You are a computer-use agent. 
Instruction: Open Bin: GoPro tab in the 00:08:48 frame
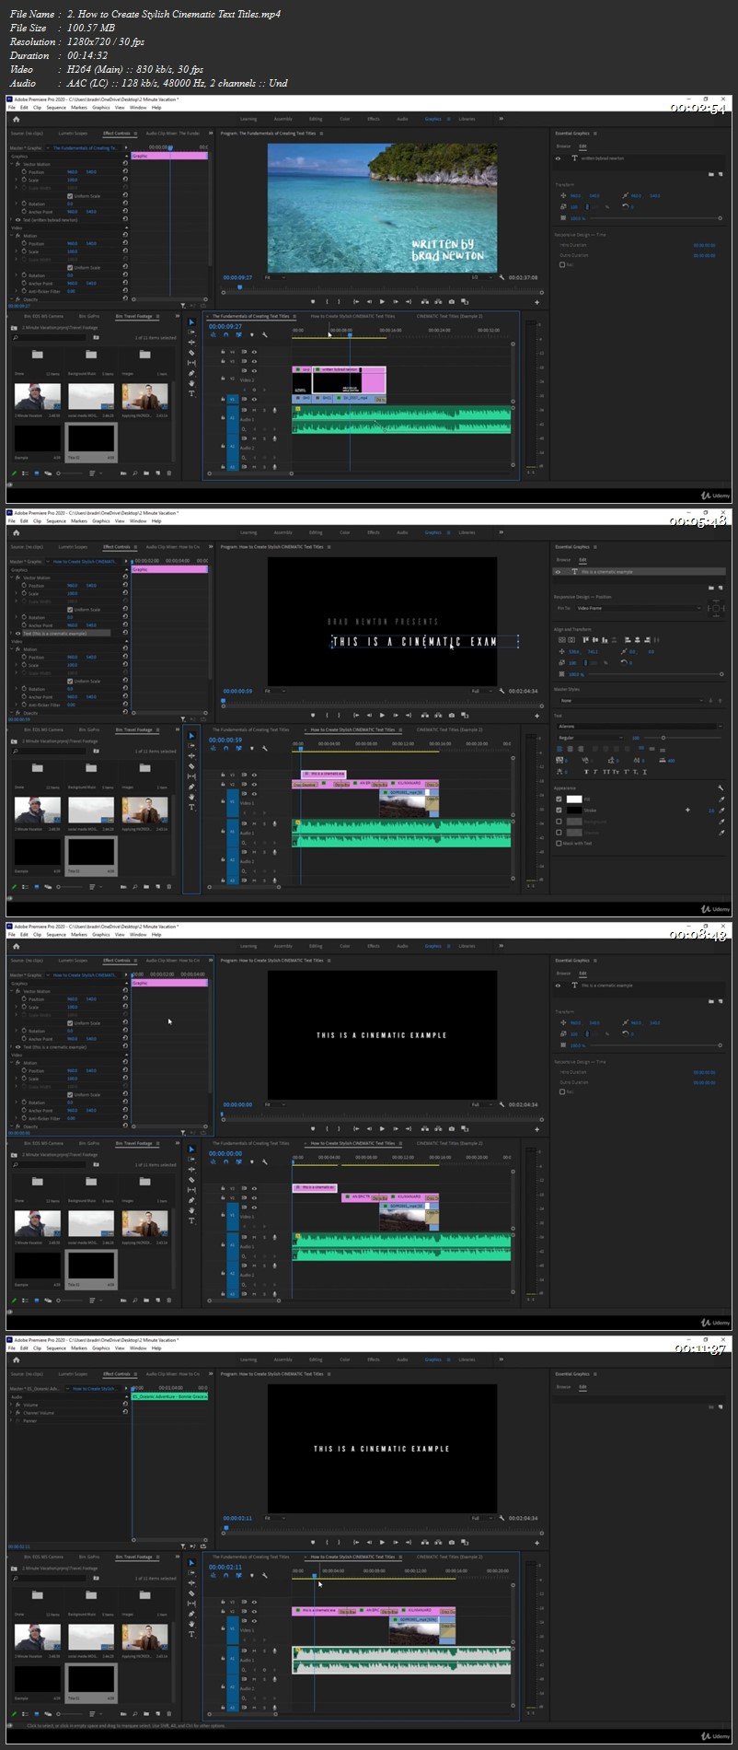(x=89, y=1143)
